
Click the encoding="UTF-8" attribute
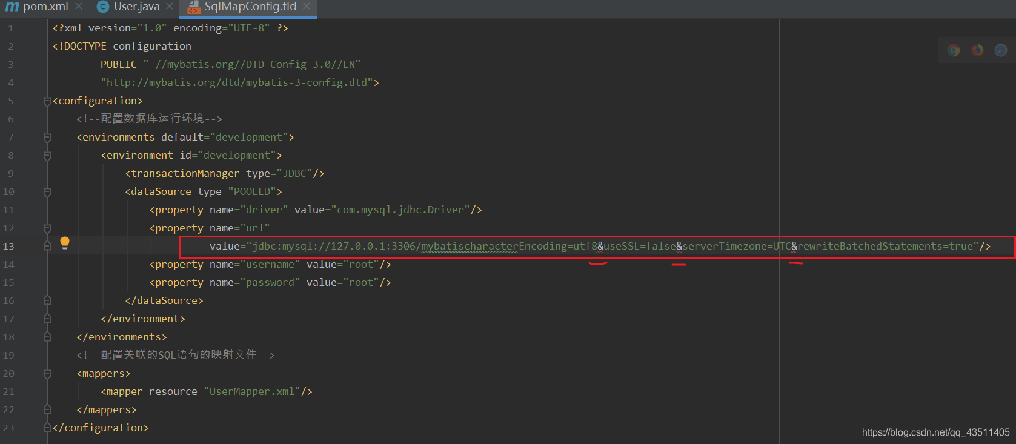[x=222, y=28]
